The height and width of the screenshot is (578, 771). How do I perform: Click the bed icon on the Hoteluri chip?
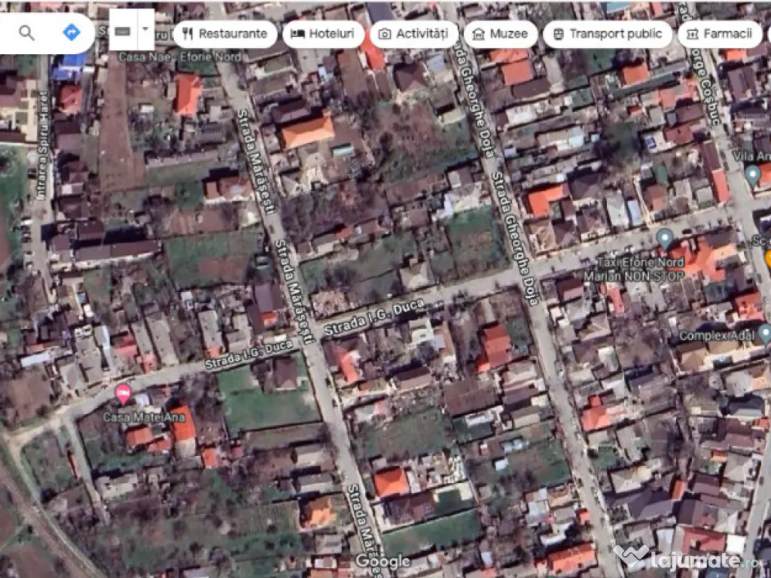point(297,34)
